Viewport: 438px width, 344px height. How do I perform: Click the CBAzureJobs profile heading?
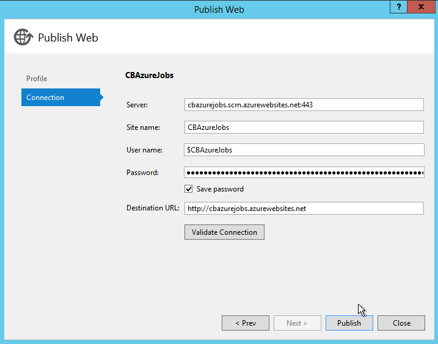[149, 76]
